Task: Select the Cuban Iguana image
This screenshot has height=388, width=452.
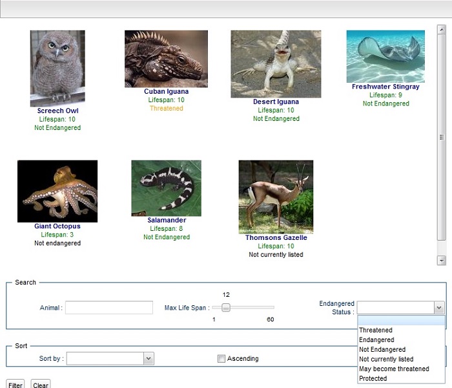Action: pos(166,59)
